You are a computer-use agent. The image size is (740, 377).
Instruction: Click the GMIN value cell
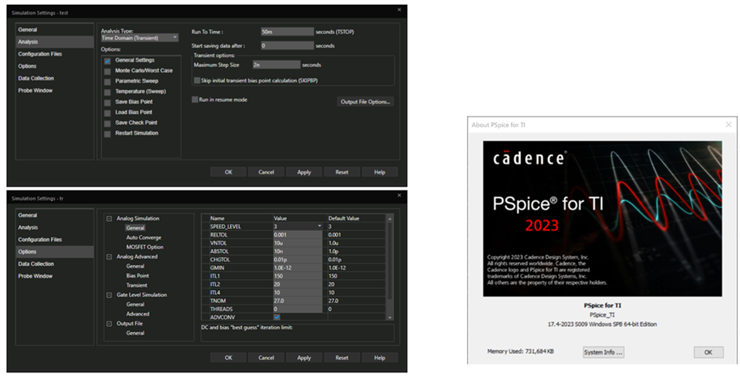tap(298, 268)
